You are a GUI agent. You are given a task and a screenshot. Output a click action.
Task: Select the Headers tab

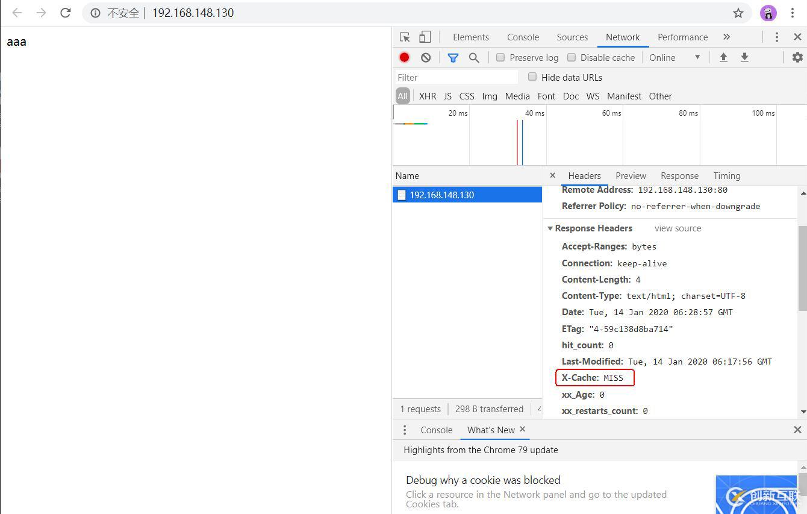coord(584,175)
